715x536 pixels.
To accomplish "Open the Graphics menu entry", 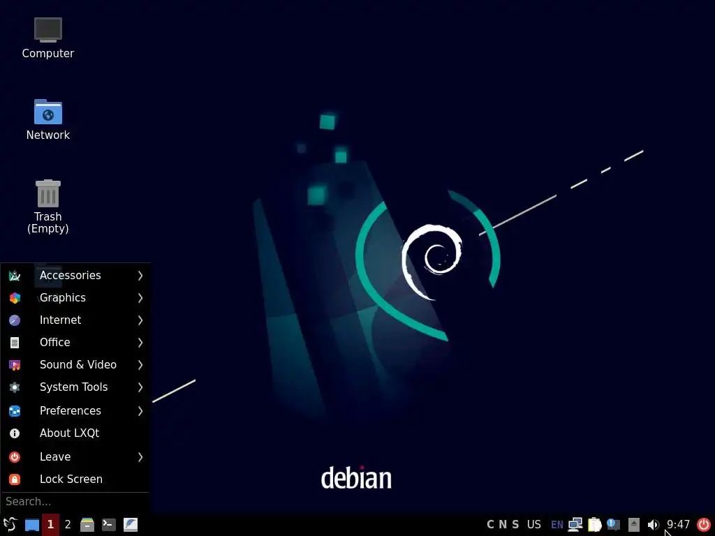I will 75,297.
